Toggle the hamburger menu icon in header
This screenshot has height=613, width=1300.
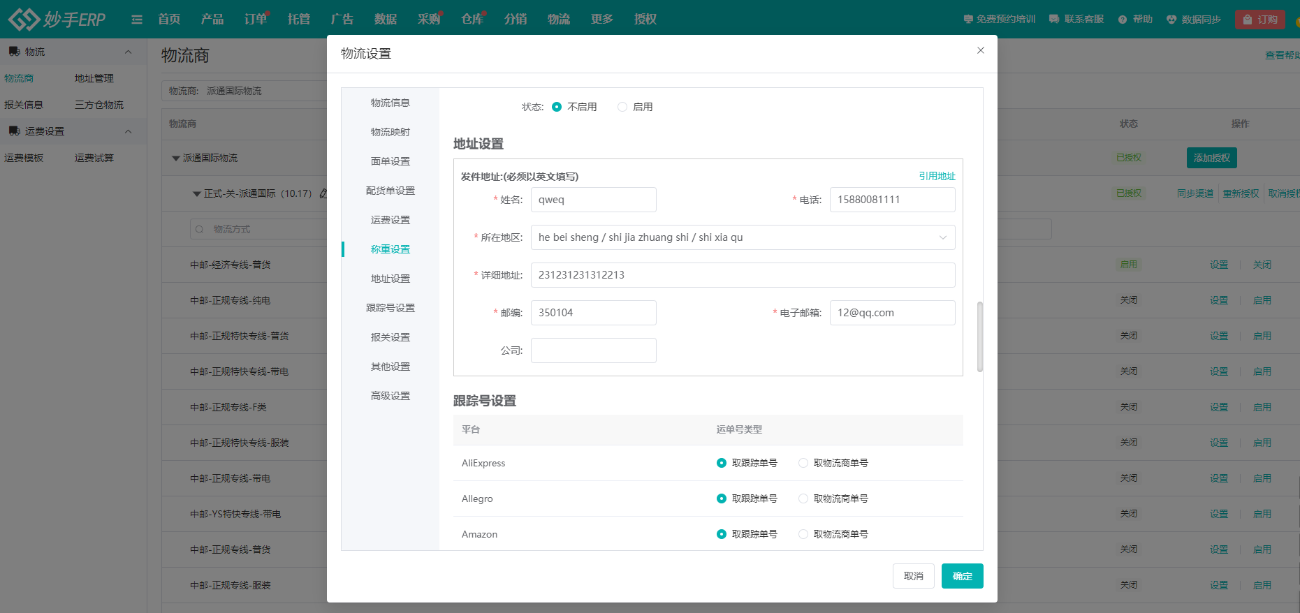tap(137, 20)
